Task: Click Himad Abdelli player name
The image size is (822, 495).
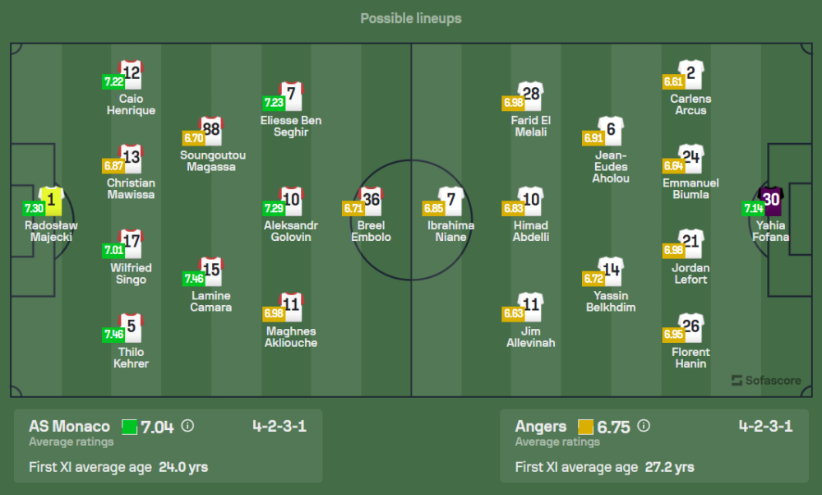Action: pyautogui.click(x=530, y=231)
